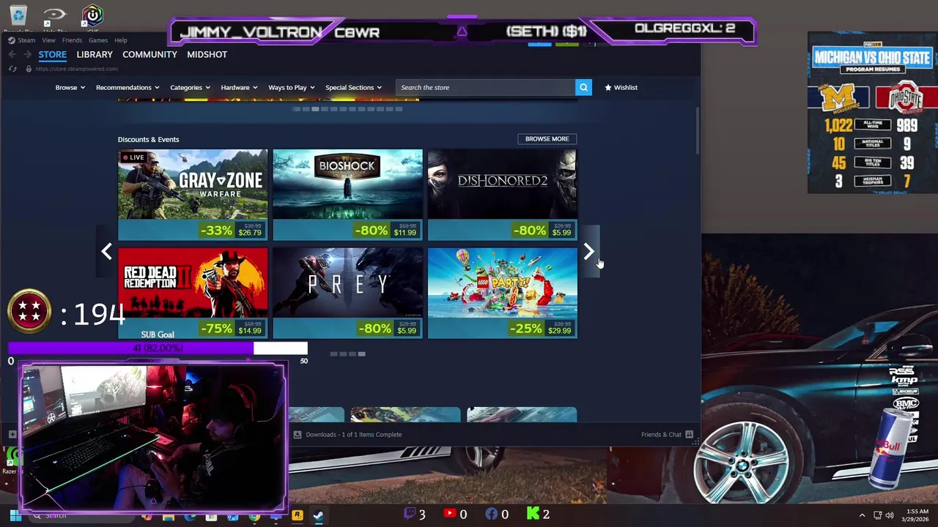Viewport: 938px width, 527px height.
Task: Open Friends & Chat icon at bottom right
Action: (689, 434)
